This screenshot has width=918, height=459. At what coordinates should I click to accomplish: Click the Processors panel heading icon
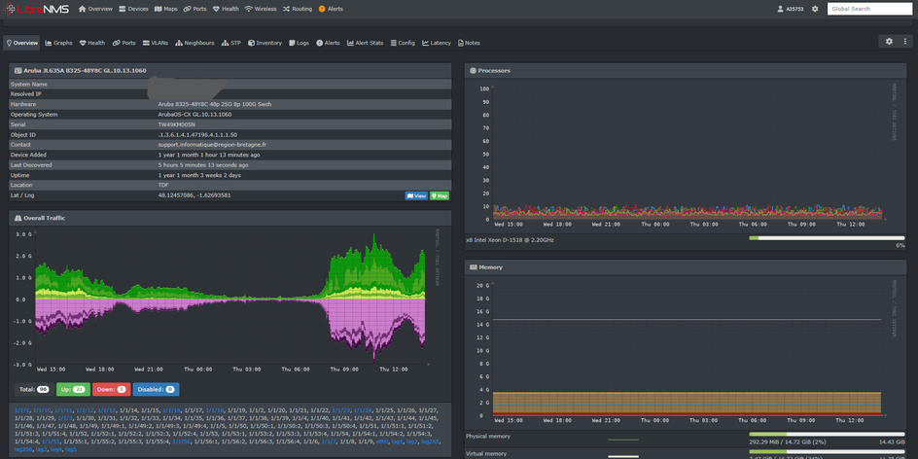pos(473,70)
